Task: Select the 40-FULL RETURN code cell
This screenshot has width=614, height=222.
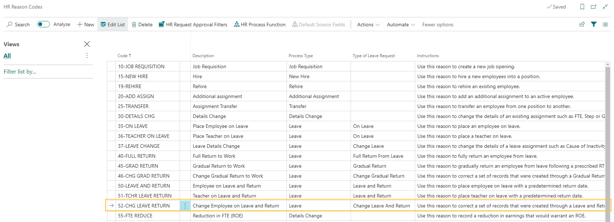Action: 148,156
